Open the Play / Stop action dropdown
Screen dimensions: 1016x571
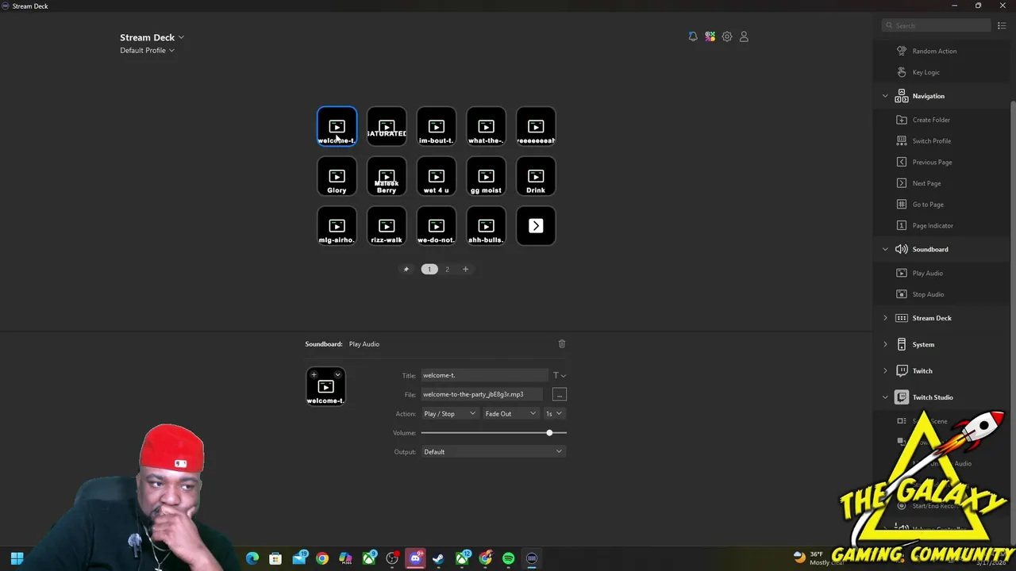click(449, 413)
